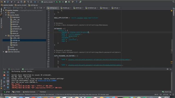Open the Terminal tool window

pos(42,92)
